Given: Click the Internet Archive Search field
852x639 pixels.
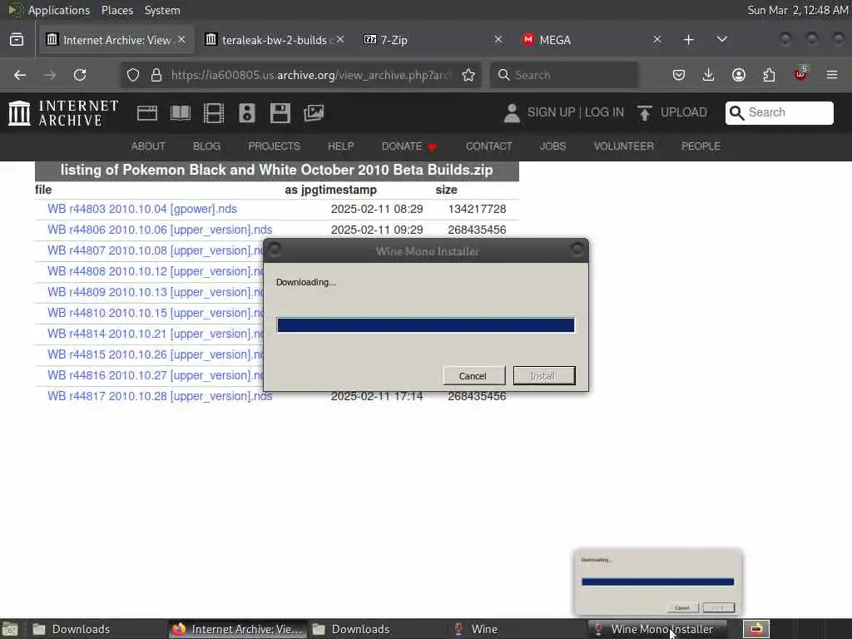Looking at the screenshot, I should pos(779,112).
